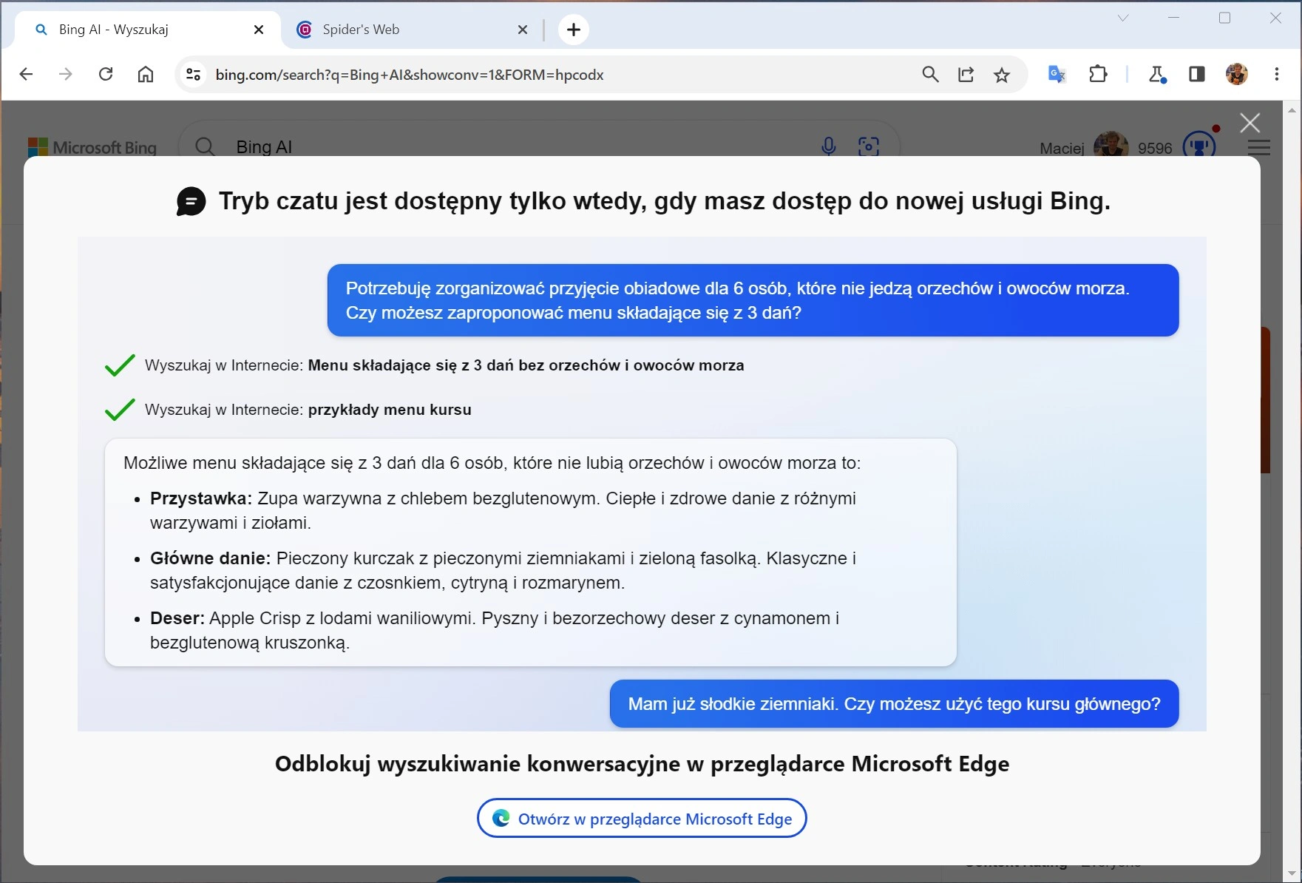1302x883 pixels.
Task: Click the 'Odblokuj wyszukiwanie konwersacyjne' heading
Action: click(642, 764)
